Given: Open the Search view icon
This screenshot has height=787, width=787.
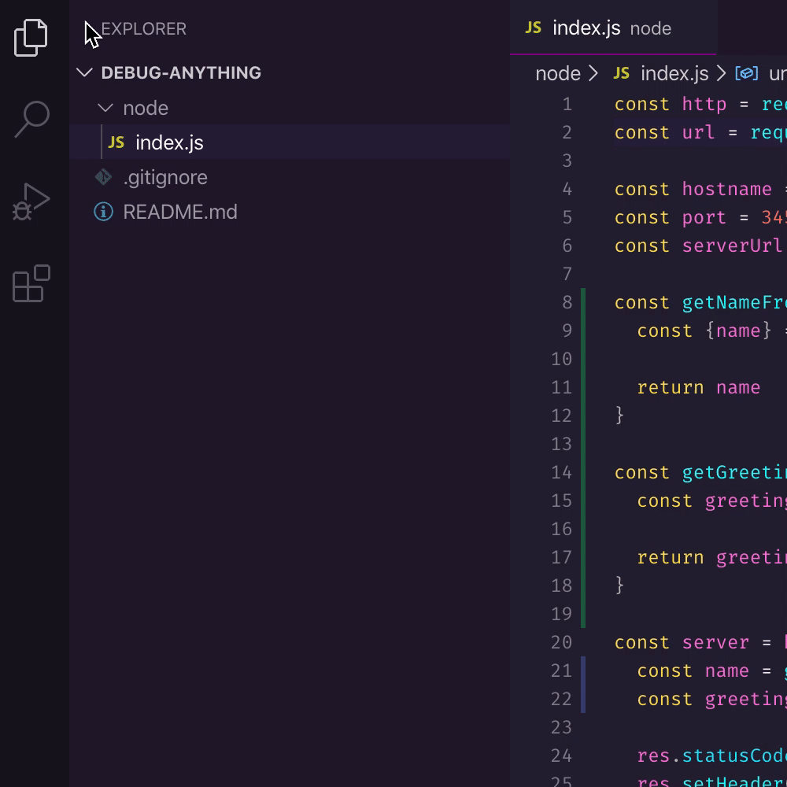Looking at the screenshot, I should (30, 118).
